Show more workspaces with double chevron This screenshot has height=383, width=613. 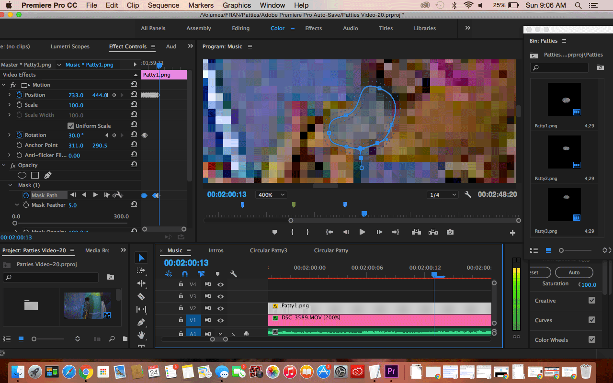pyautogui.click(x=468, y=28)
